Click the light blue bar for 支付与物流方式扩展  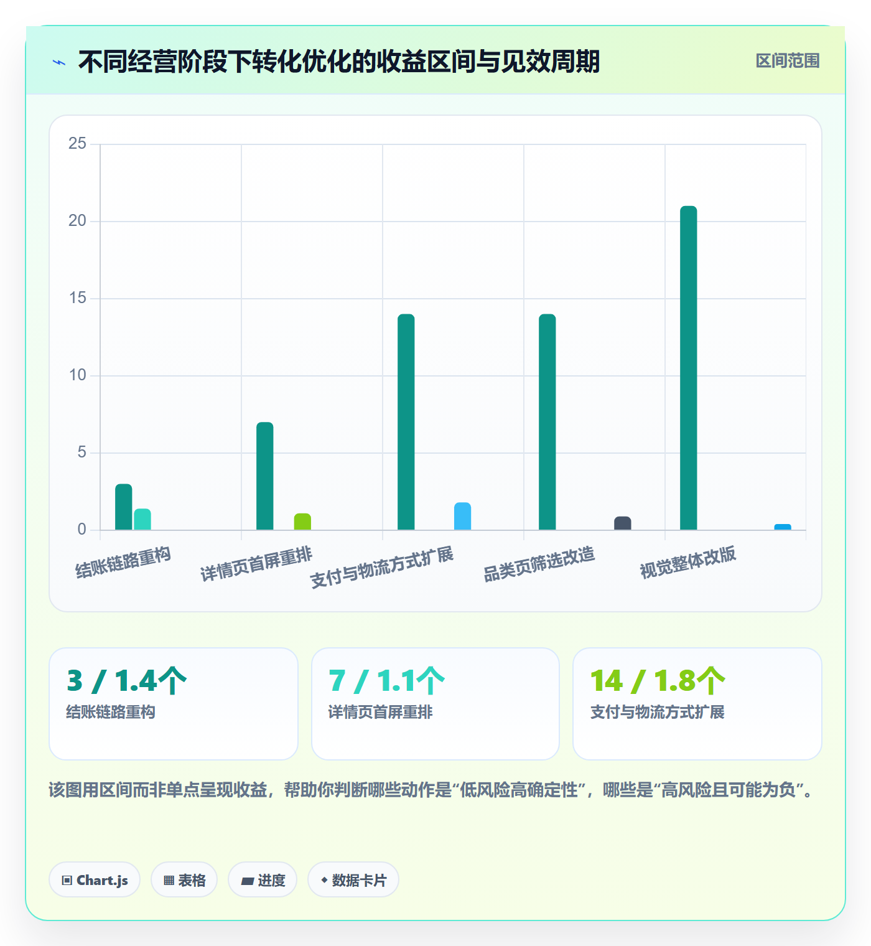pos(463,517)
